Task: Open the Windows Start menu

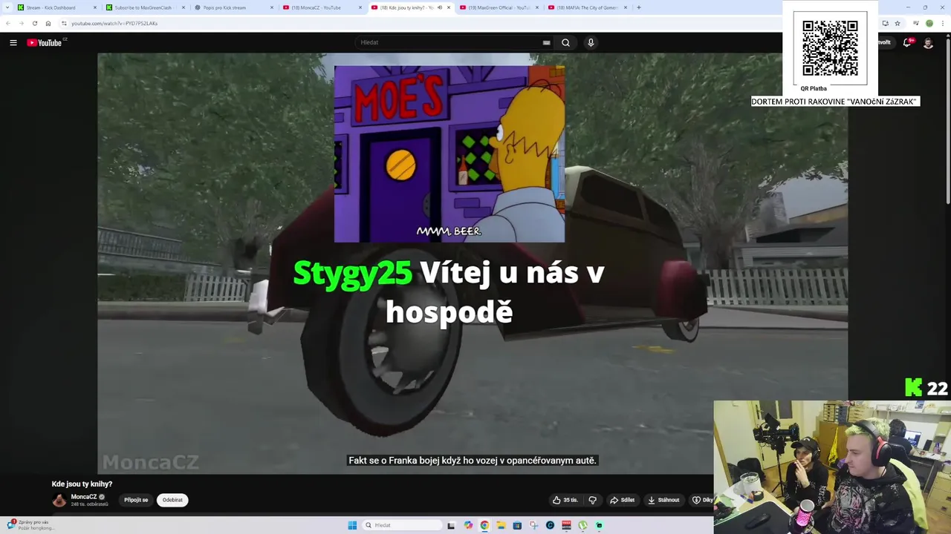Action: click(x=352, y=525)
